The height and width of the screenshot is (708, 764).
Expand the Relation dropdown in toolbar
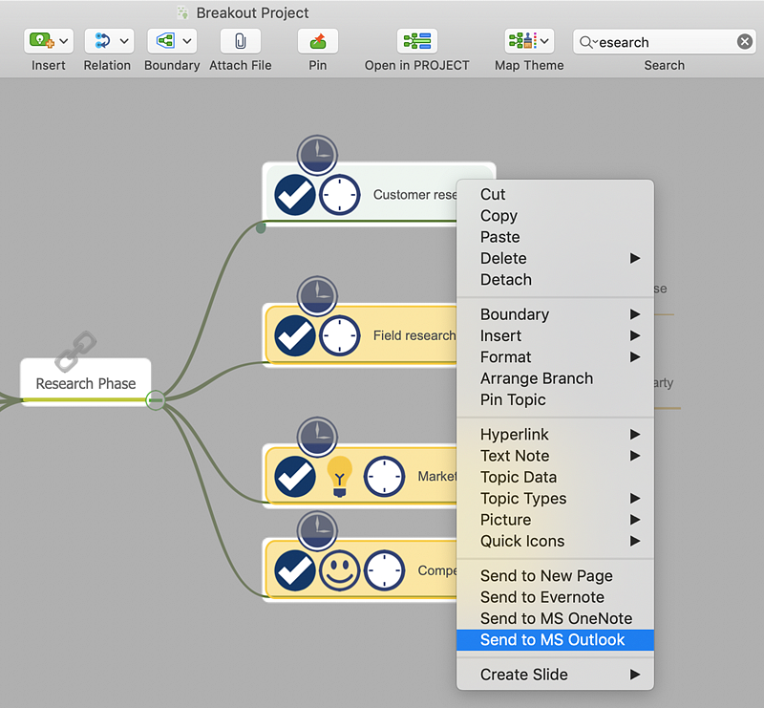tap(124, 41)
